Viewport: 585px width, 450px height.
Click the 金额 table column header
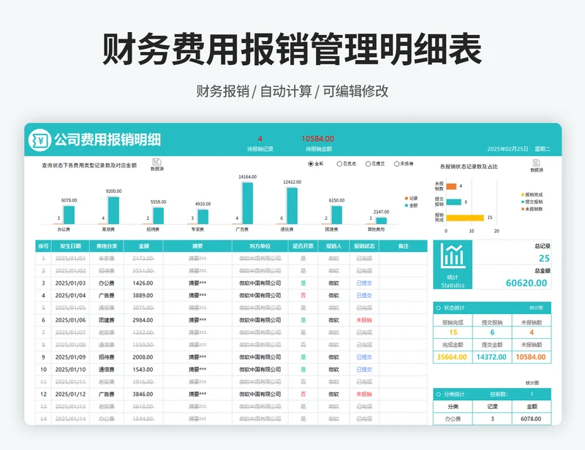pos(143,246)
